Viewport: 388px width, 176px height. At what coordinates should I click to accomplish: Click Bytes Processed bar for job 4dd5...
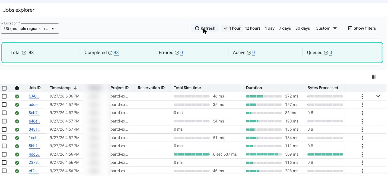point(325,154)
